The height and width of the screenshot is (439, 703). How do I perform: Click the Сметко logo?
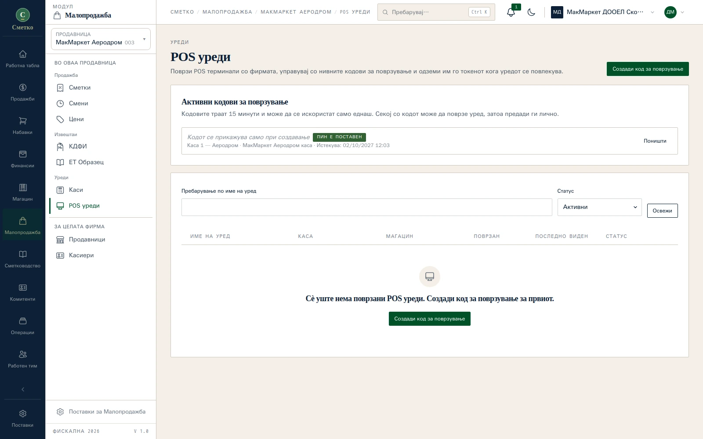(x=22, y=19)
